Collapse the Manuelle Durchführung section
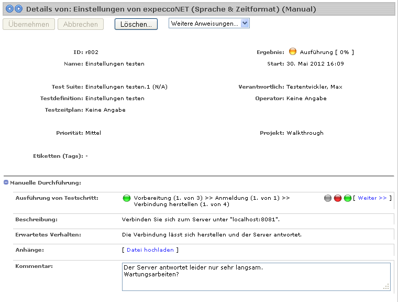The width and height of the screenshot is (398, 302). click(x=6, y=182)
